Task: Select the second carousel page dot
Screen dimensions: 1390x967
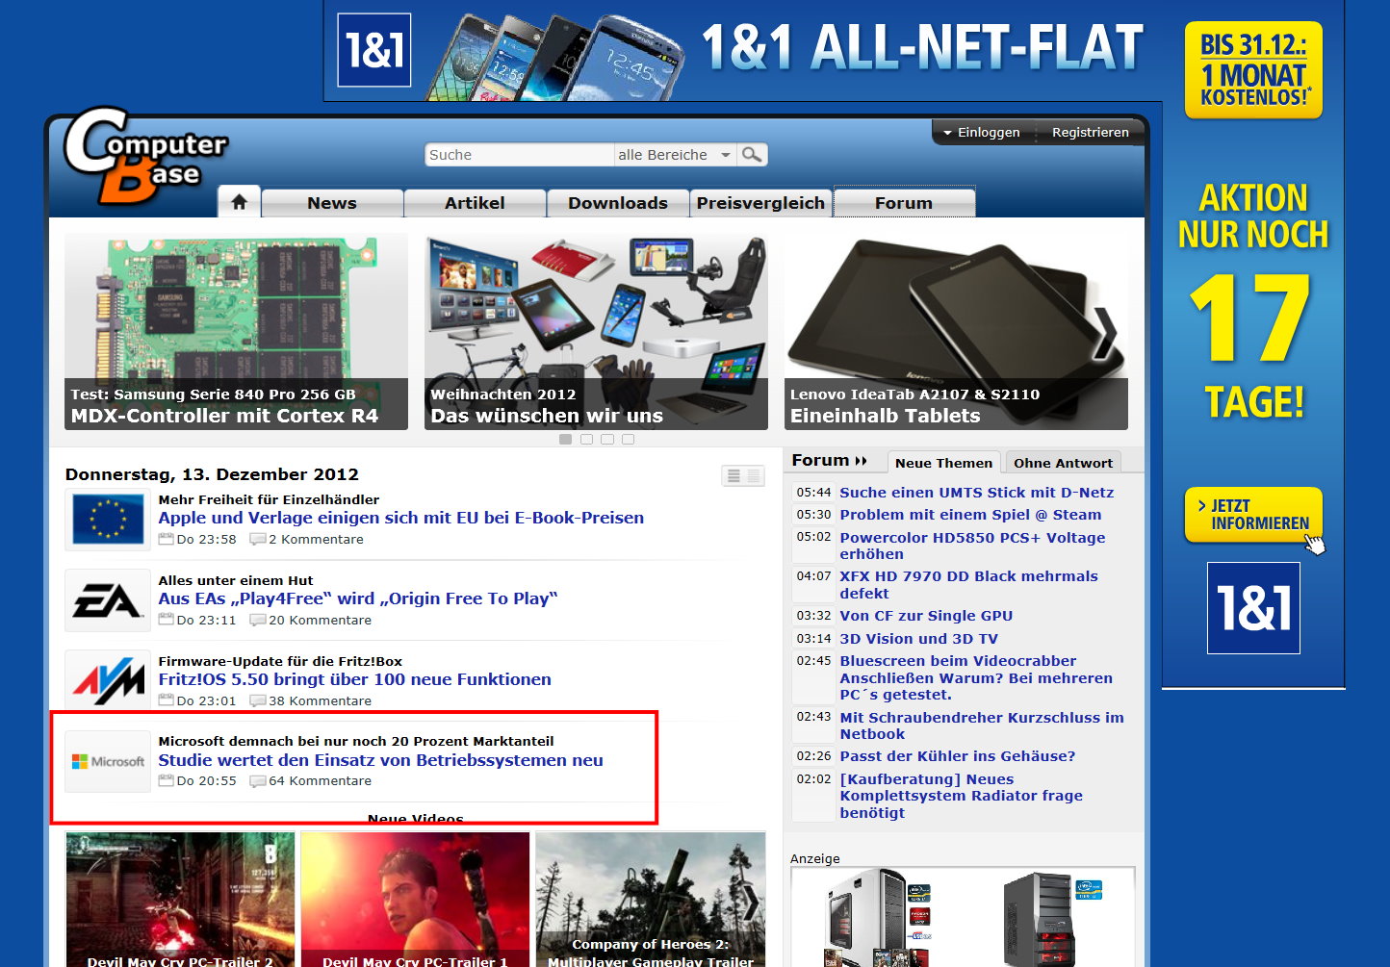Action: point(586,439)
